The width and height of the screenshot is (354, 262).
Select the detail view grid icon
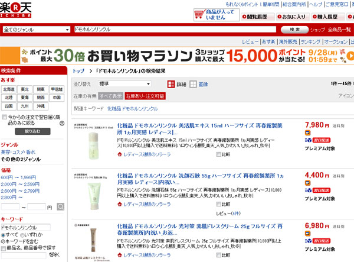click(171, 85)
